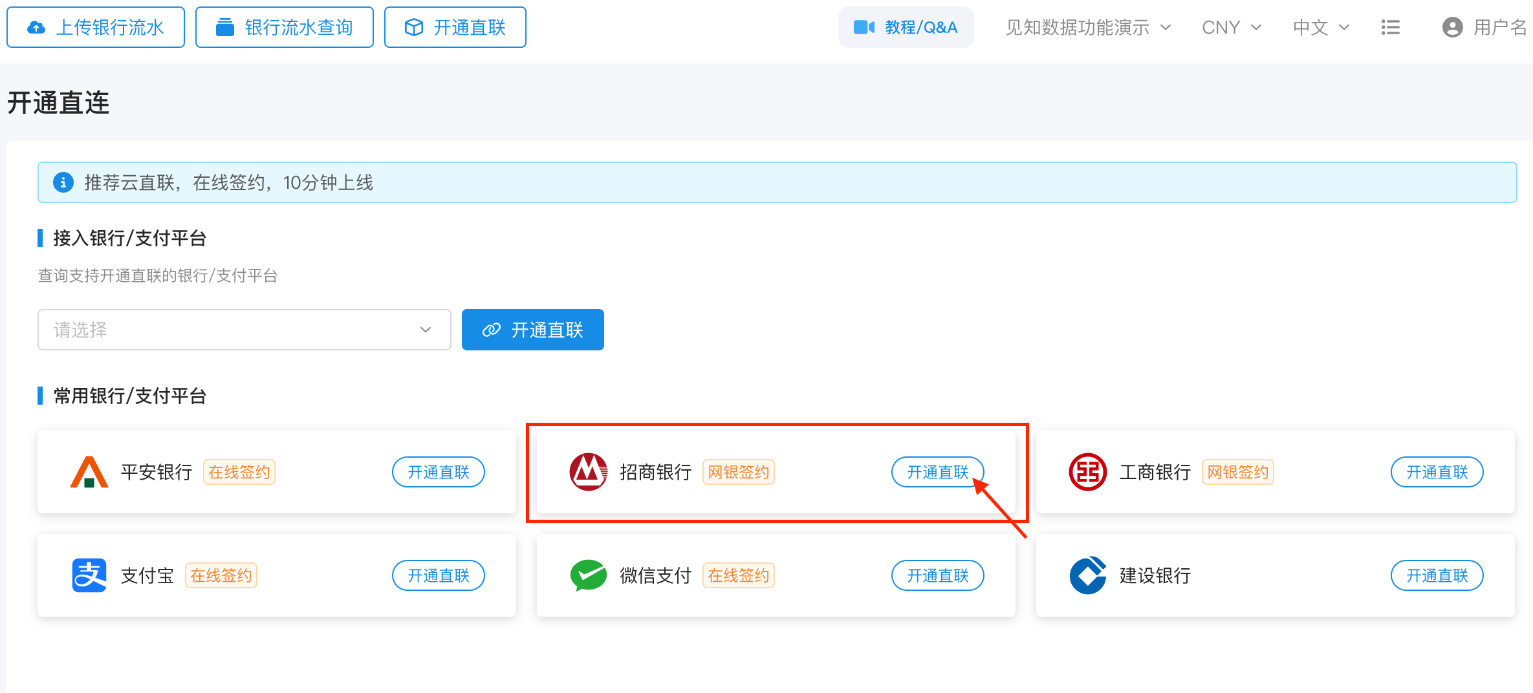Click the 平安银行 logo
The height and width of the screenshot is (693, 1533).
point(89,472)
